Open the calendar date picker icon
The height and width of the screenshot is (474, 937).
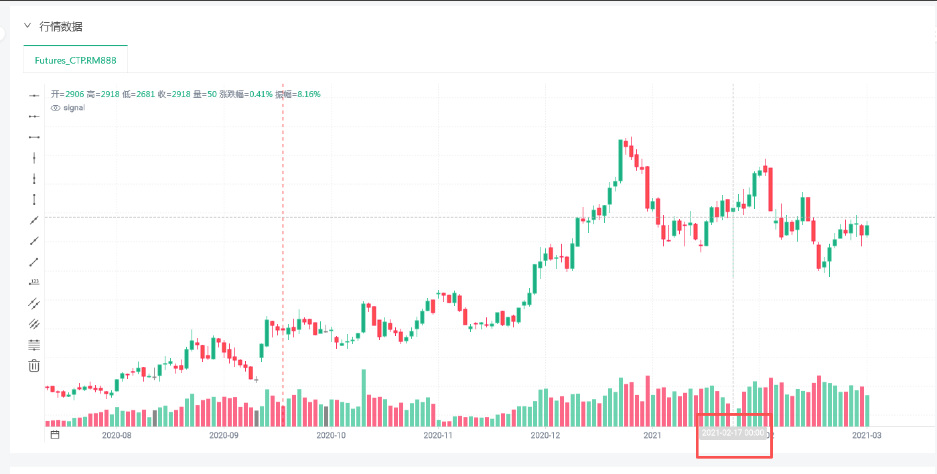point(55,435)
